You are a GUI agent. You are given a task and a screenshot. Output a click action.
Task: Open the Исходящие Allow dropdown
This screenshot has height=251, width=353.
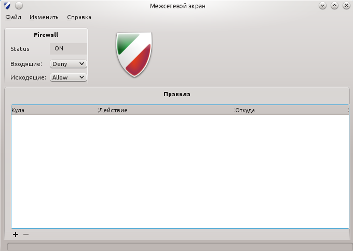[68, 77]
